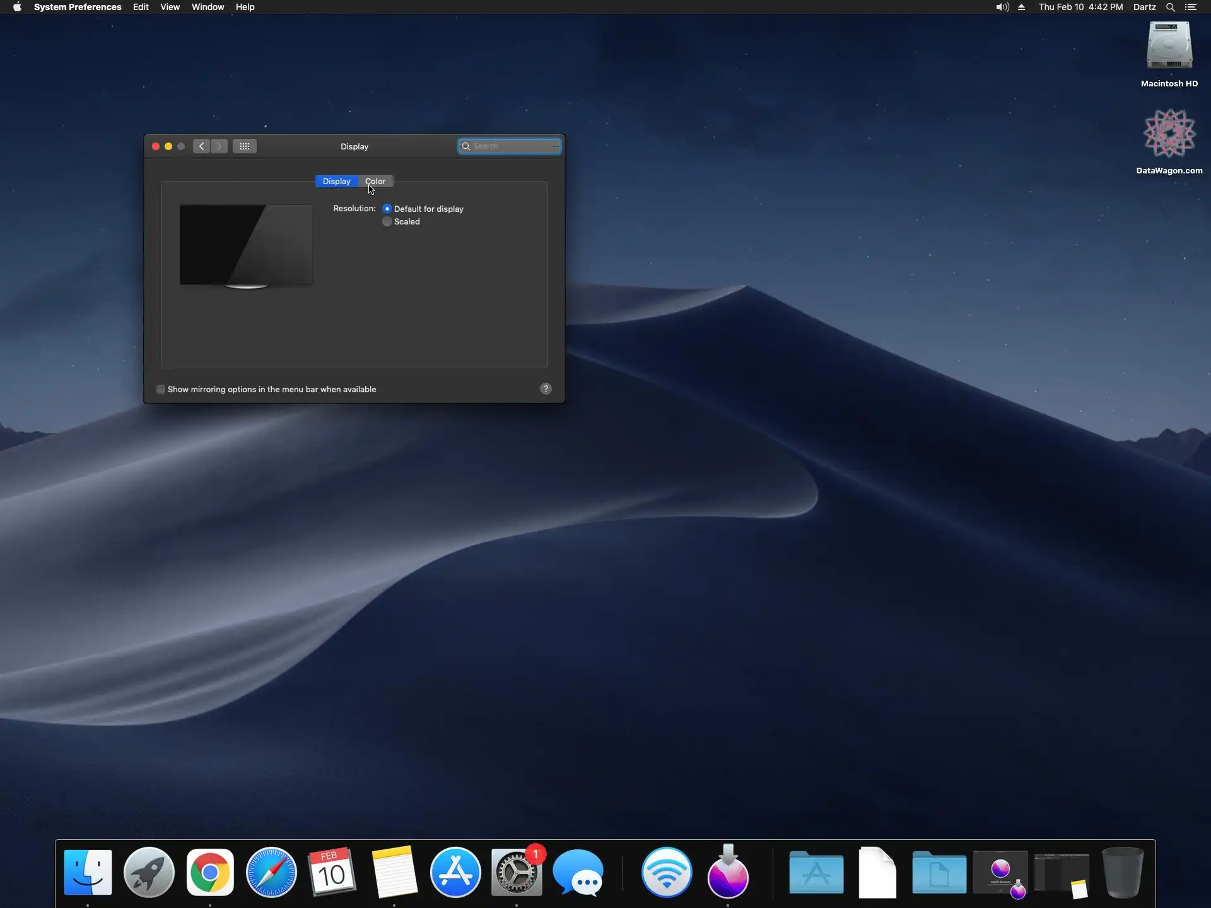Screen dimensions: 1211x908
Task: Open the Apple menu
Action: [17, 7]
